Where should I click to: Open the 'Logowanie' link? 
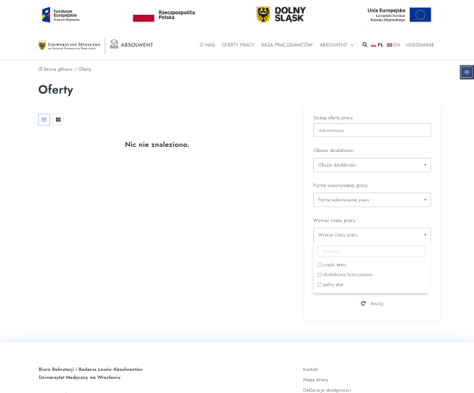tap(419, 45)
